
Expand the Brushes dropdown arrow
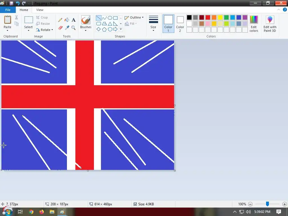(x=85, y=30)
